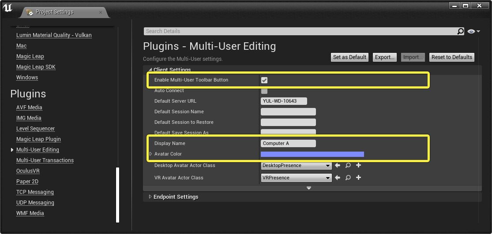This screenshot has width=492, height=234.
Task: Browse to VRPresence with the magnifier icon
Action: [x=348, y=178]
